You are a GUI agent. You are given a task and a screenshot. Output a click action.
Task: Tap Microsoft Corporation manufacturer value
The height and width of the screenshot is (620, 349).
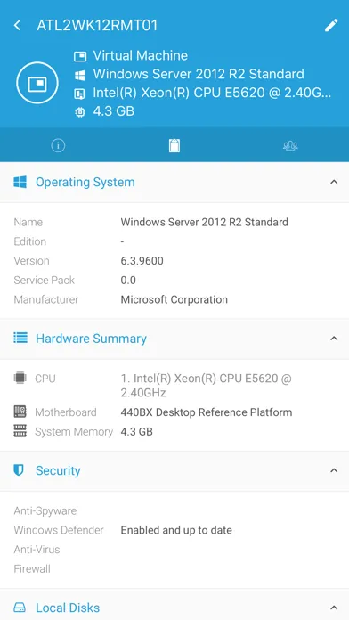click(174, 299)
